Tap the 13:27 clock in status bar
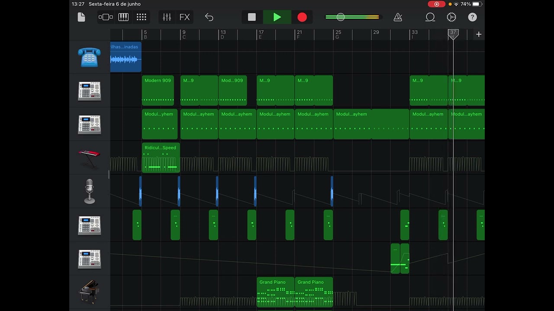Image resolution: width=554 pixels, height=311 pixels. (78, 4)
